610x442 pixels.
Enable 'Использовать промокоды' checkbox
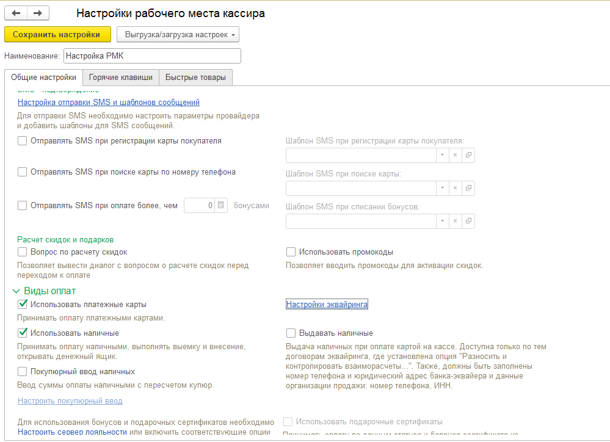(x=291, y=252)
